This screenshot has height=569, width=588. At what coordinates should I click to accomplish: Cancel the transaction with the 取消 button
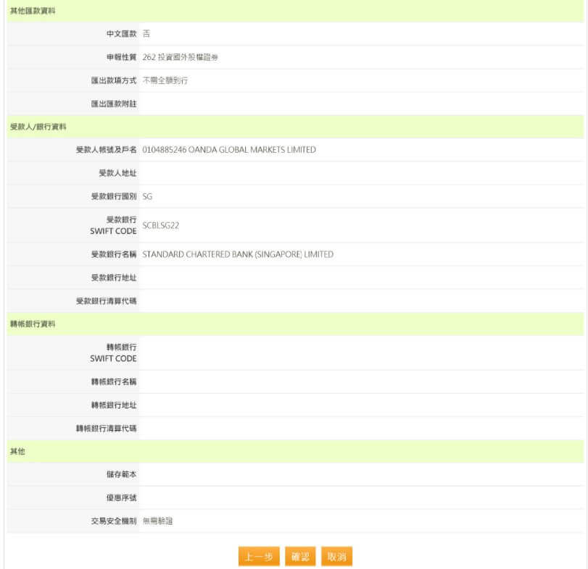[x=336, y=557]
